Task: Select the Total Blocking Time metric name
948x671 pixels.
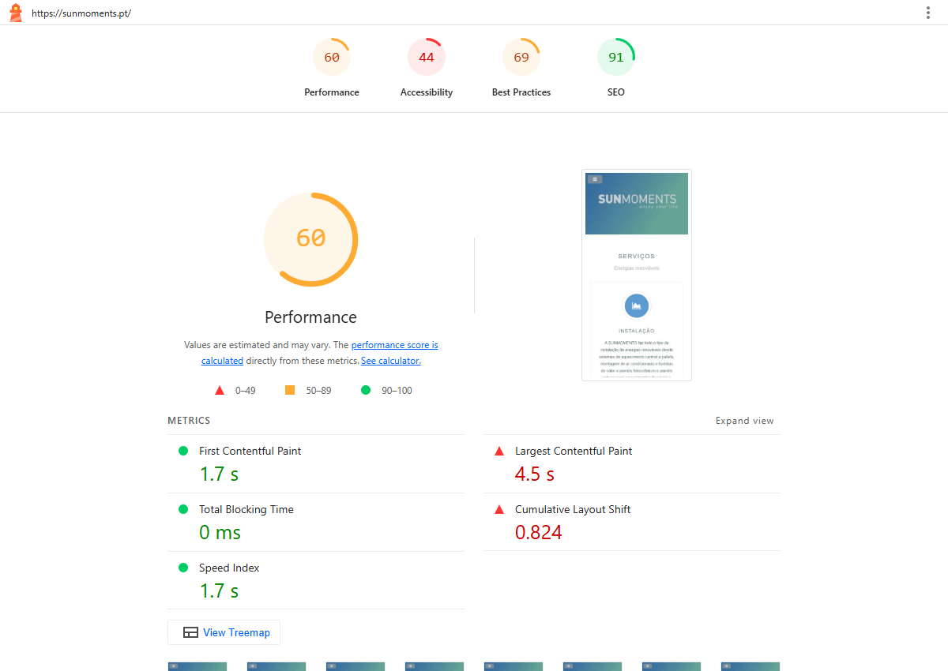Action: 246,509
